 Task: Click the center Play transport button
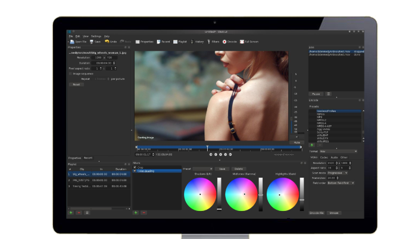tap(220, 154)
